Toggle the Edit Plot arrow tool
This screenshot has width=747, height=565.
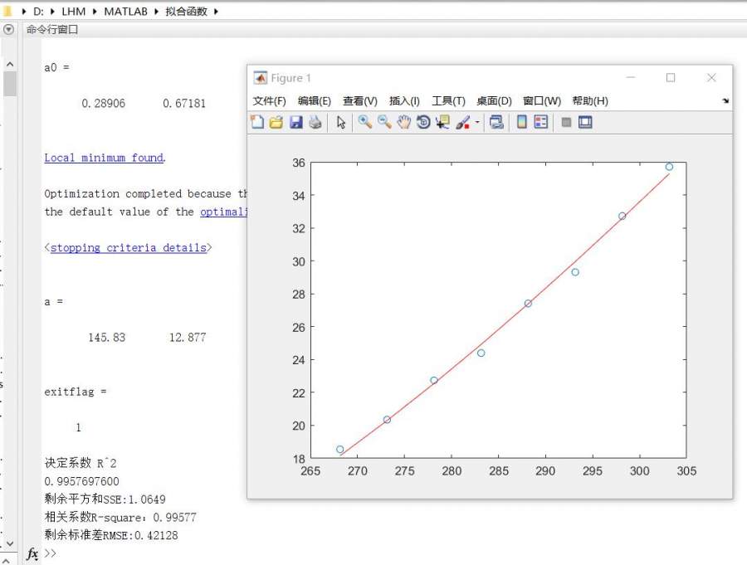pos(340,123)
